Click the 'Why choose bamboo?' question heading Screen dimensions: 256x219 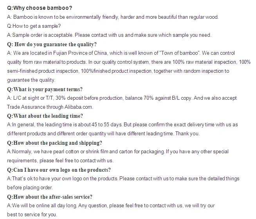[40, 8]
